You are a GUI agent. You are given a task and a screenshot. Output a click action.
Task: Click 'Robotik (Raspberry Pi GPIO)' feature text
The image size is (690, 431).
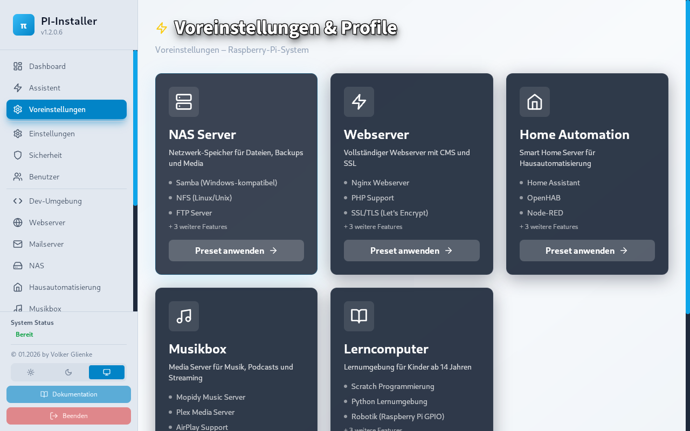pyautogui.click(x=398, y=416)
